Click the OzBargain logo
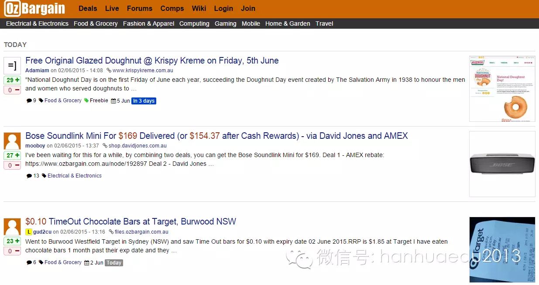The image size is (539, 285). pos(35,9)
